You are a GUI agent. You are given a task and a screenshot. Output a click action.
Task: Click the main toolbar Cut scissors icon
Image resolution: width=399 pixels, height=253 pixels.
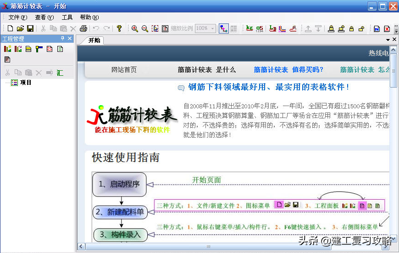43,28
